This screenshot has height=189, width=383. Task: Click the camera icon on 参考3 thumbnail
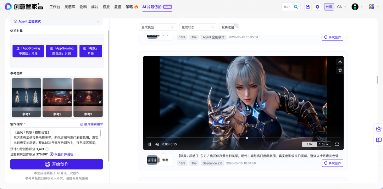point(100,102)
